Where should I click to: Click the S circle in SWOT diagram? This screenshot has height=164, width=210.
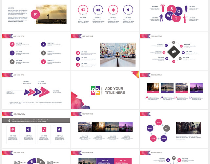click(171, 9)
